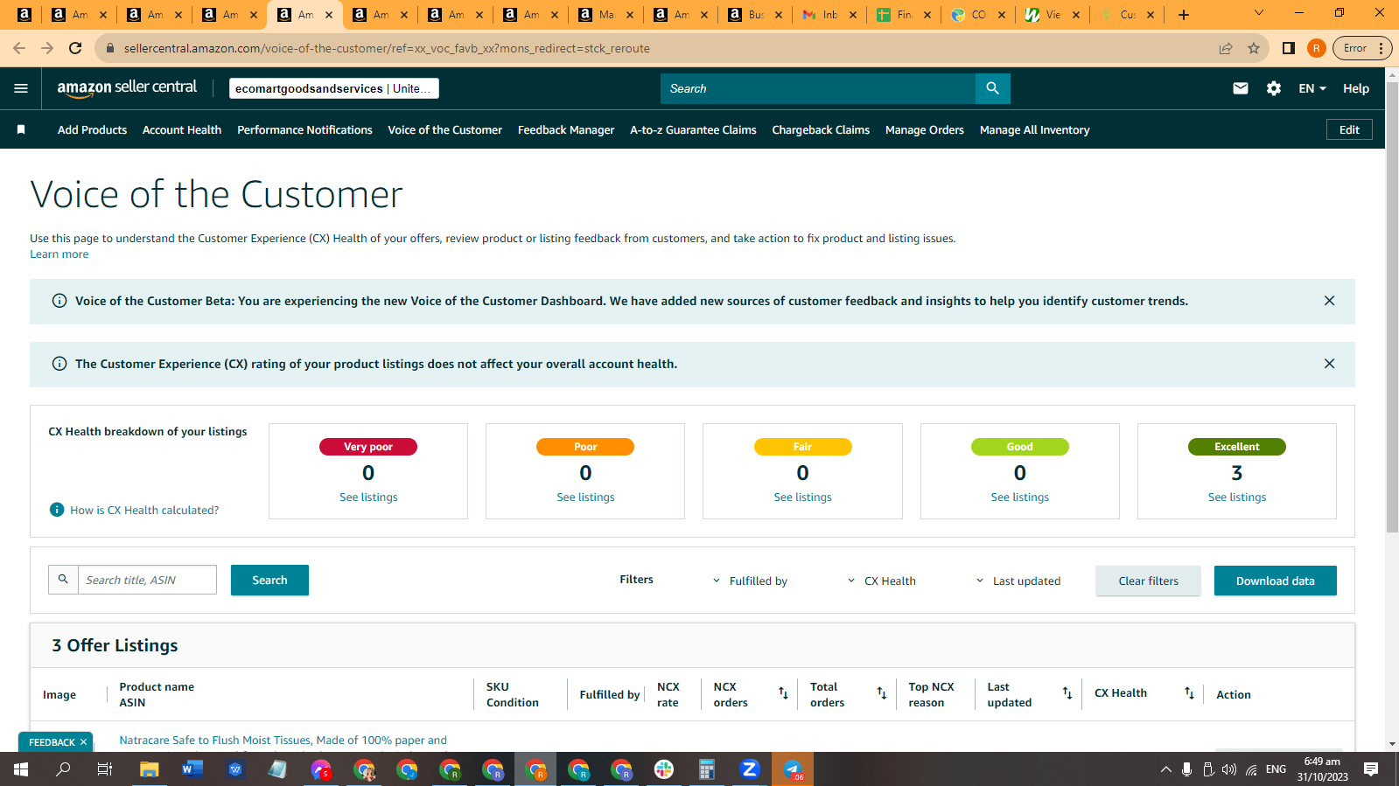See listings under Fair
1399x786 pixels.
[802, 497]
